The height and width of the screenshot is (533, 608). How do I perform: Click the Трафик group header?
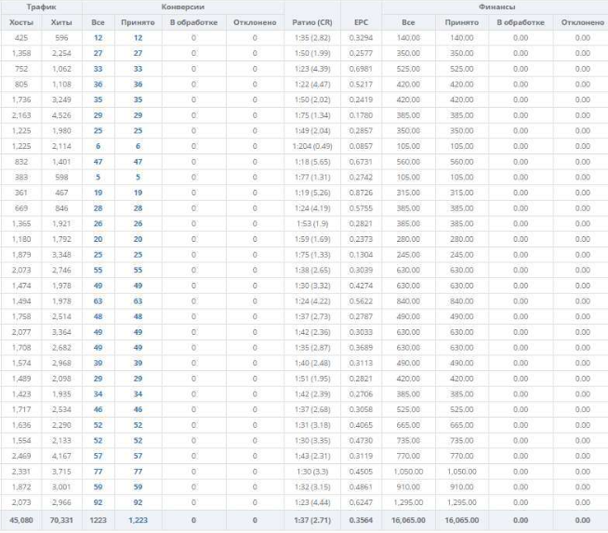click(41, 7)
